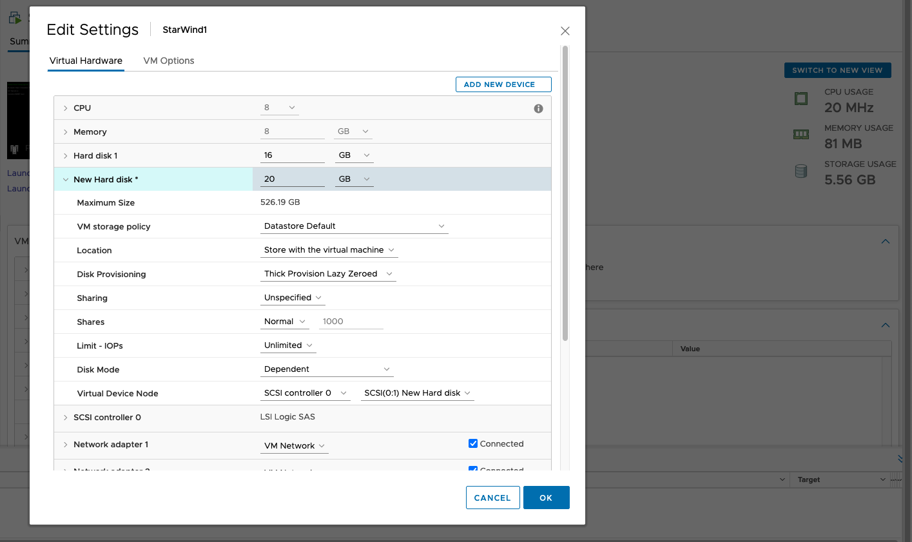The height and width of the screenshot is (542, 912).
Task: Select the Virtual Hardware tab
Action: click(86, 61)
